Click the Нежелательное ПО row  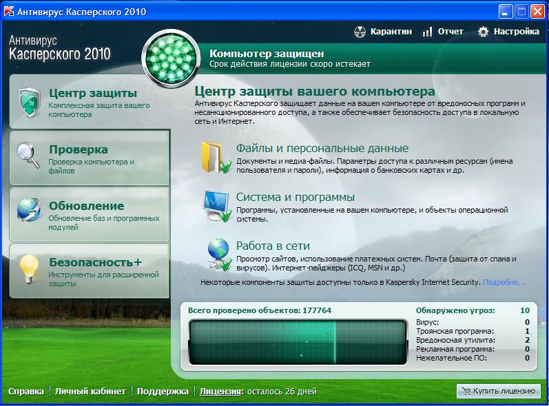click(473, 358)
